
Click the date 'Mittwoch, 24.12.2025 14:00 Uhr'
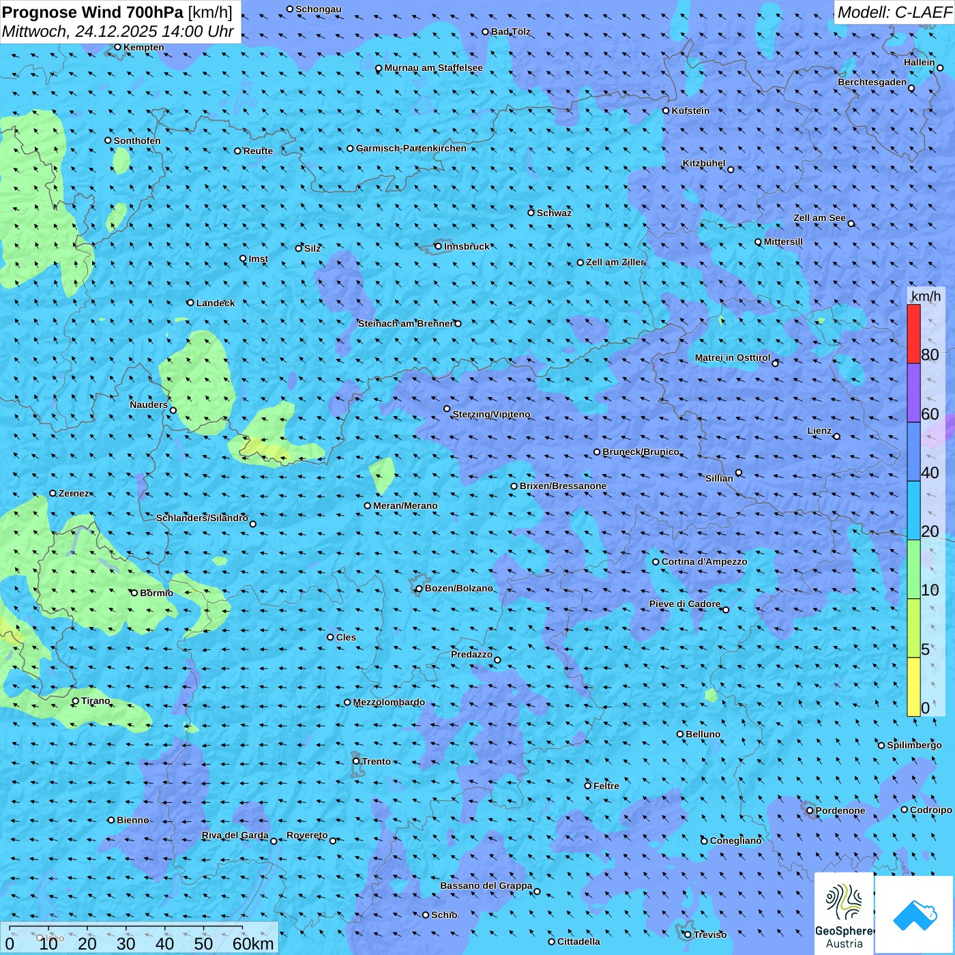(118, 31)
